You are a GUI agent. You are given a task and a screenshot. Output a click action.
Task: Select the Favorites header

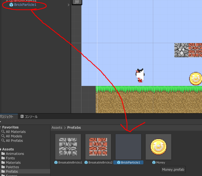click(x=10, y=127)
